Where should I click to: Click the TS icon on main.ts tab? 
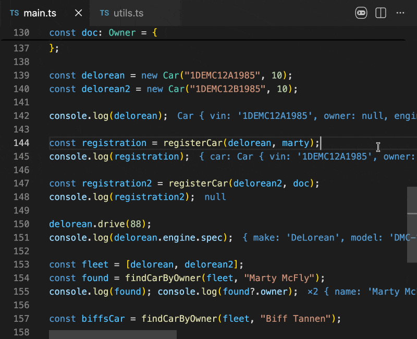pos(15,13)
